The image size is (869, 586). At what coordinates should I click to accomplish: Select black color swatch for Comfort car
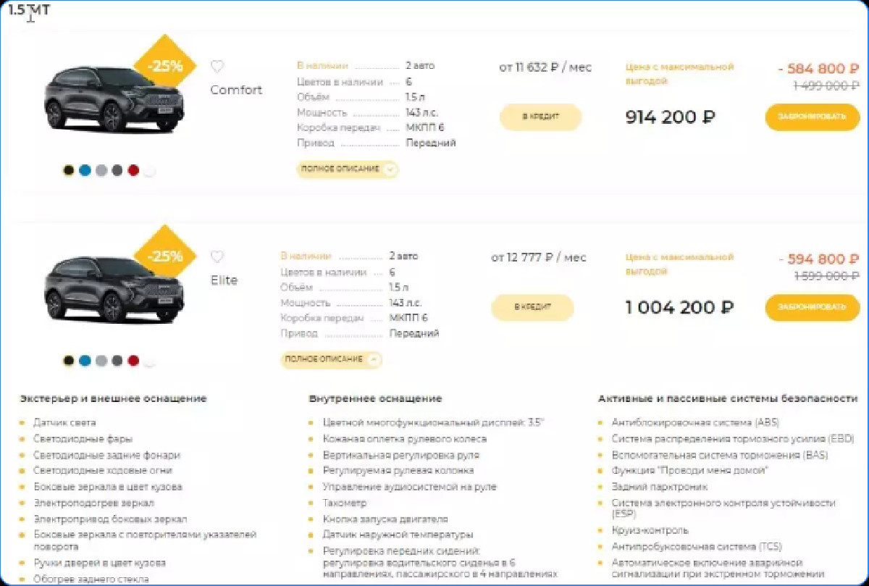point(69,171)
